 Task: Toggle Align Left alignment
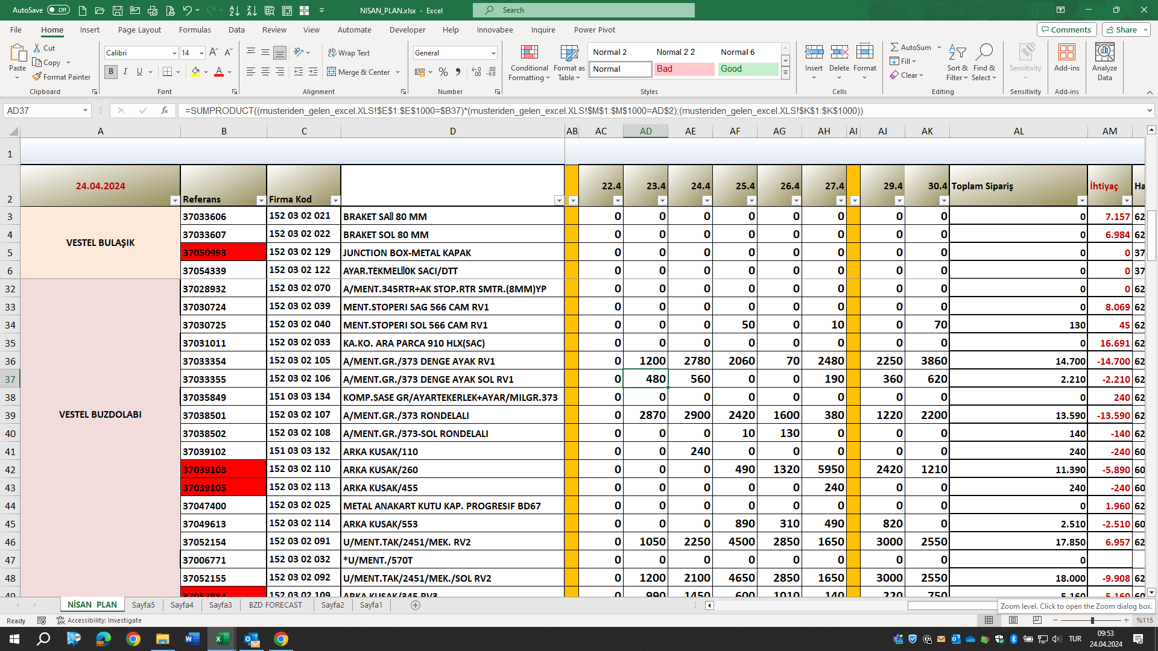pos(251,72)
